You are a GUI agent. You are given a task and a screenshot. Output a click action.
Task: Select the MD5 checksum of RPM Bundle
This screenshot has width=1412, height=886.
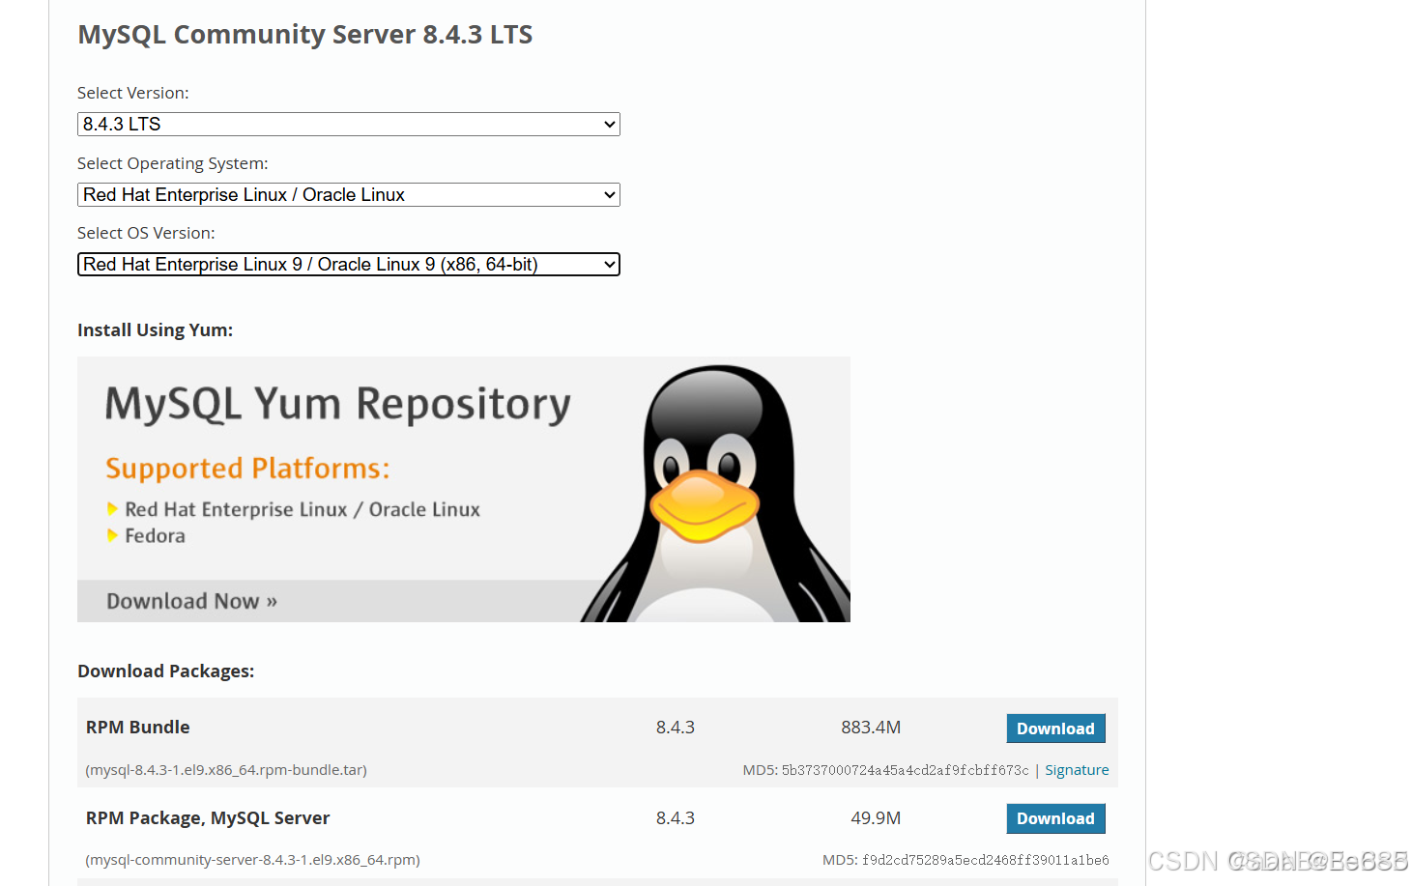tap(902, 769)
